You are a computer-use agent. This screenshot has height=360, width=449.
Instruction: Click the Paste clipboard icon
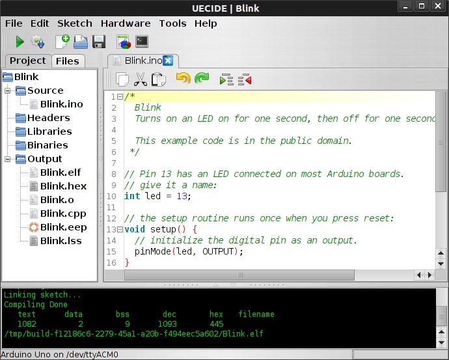click(158, 79)
